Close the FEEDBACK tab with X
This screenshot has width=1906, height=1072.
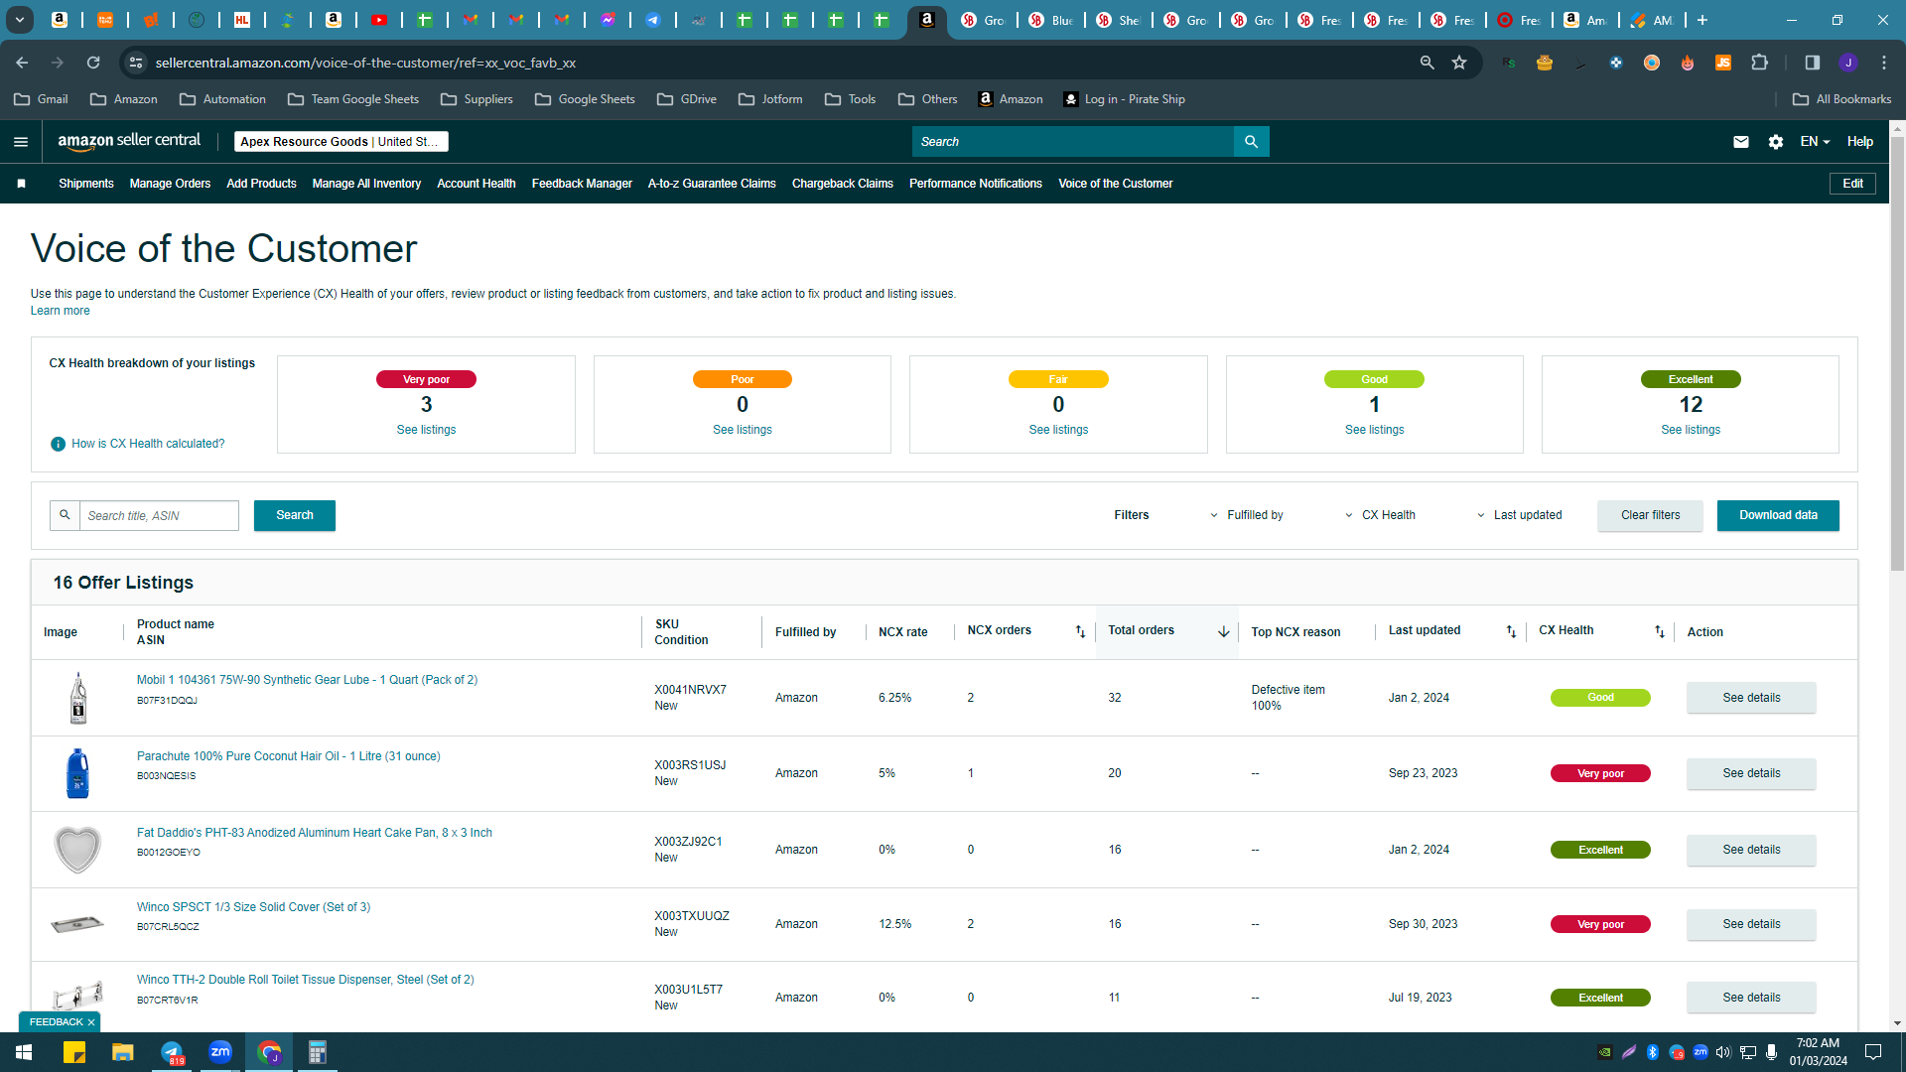pos(91,1022)
